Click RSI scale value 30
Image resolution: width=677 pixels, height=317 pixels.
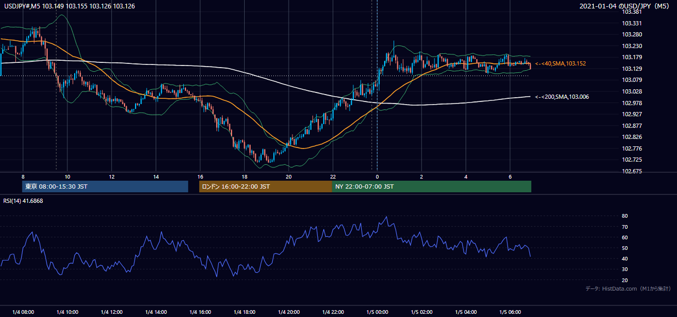[x=625, y=269]
